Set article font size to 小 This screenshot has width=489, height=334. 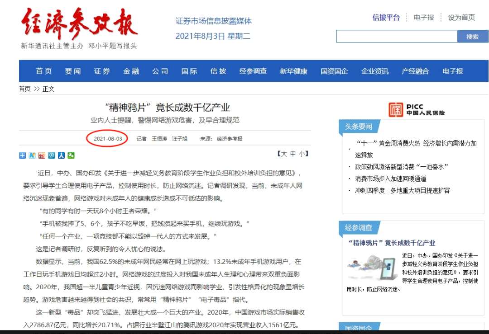(302, 154)
